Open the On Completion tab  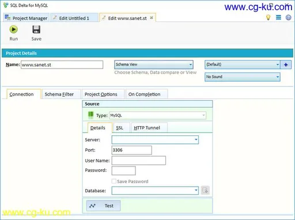tap(146, 94)
